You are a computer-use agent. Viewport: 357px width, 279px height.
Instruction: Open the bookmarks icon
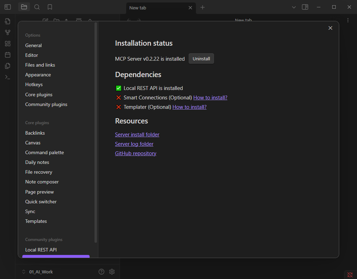[x=50, y=7]
